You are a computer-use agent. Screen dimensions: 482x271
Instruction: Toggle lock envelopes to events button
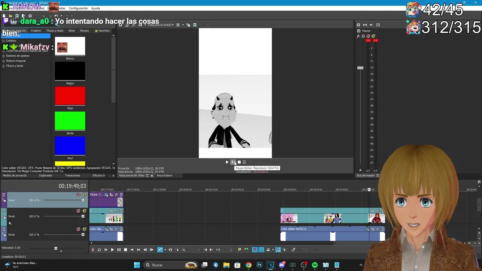278,250
